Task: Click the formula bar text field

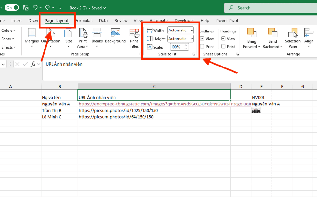Action: 180,70
